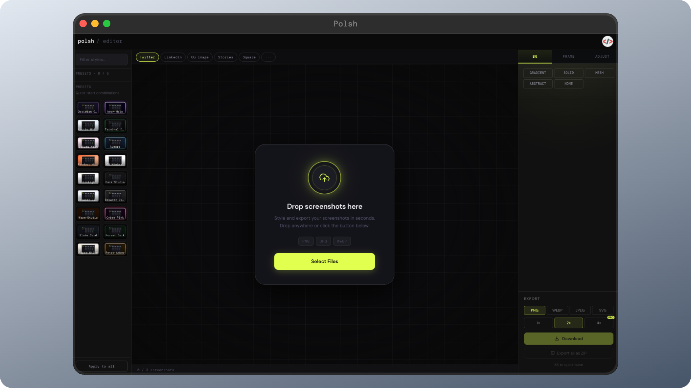This screenshot has width=691, height=388.
Task: Select the Square size option
Action: [249, 57]
